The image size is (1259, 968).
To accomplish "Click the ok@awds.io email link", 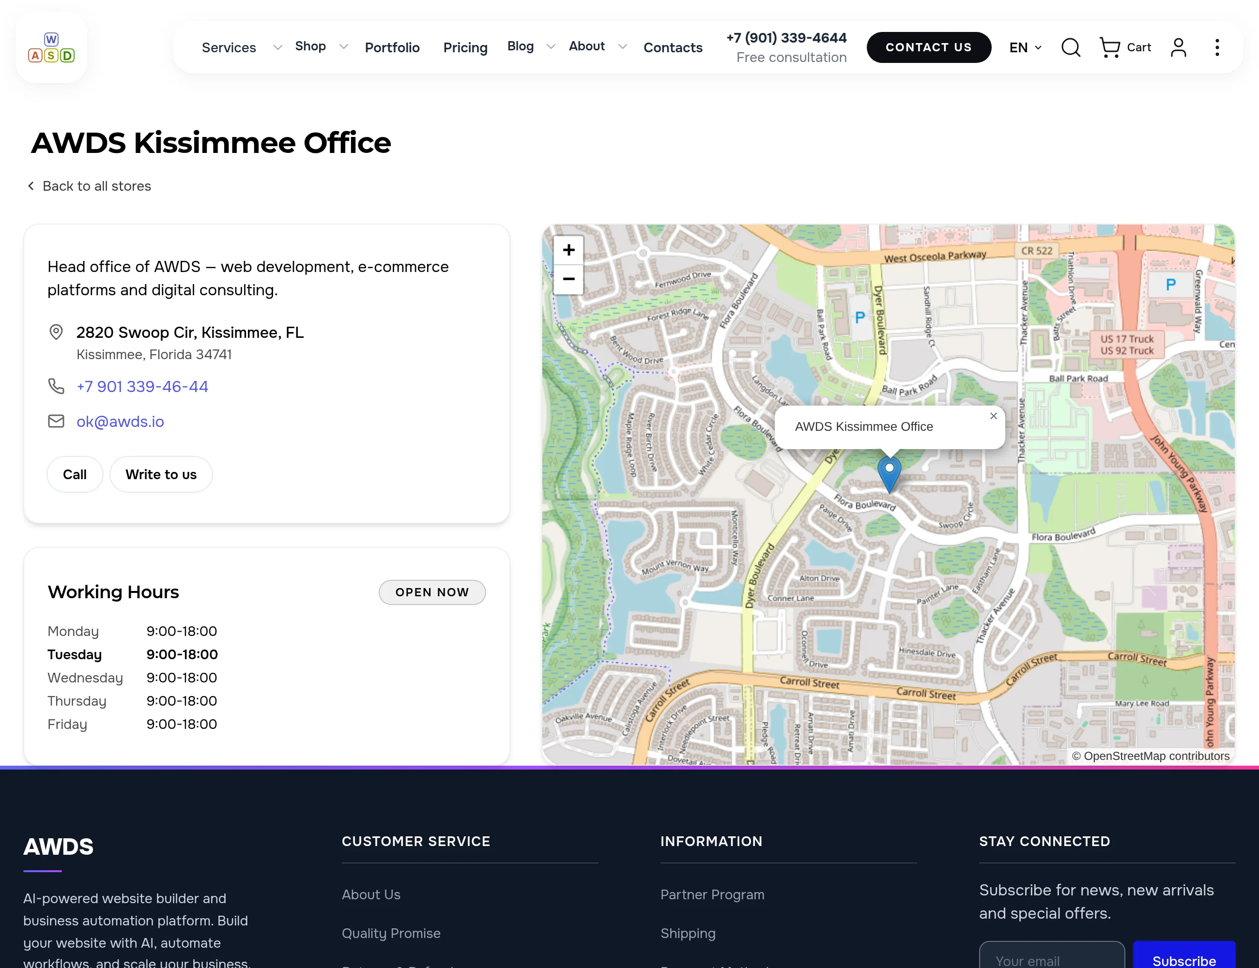I will 121,422.
